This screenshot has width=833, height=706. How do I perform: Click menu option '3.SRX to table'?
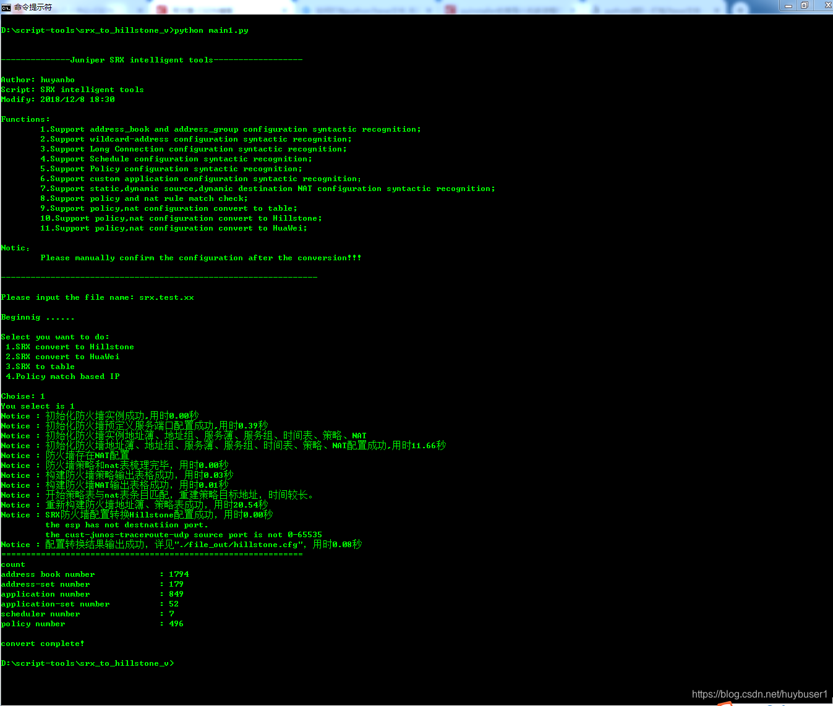40,367
